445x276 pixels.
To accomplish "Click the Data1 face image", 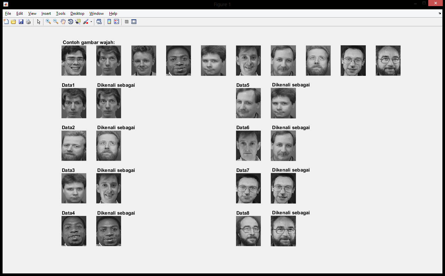I will pos(74,103).
